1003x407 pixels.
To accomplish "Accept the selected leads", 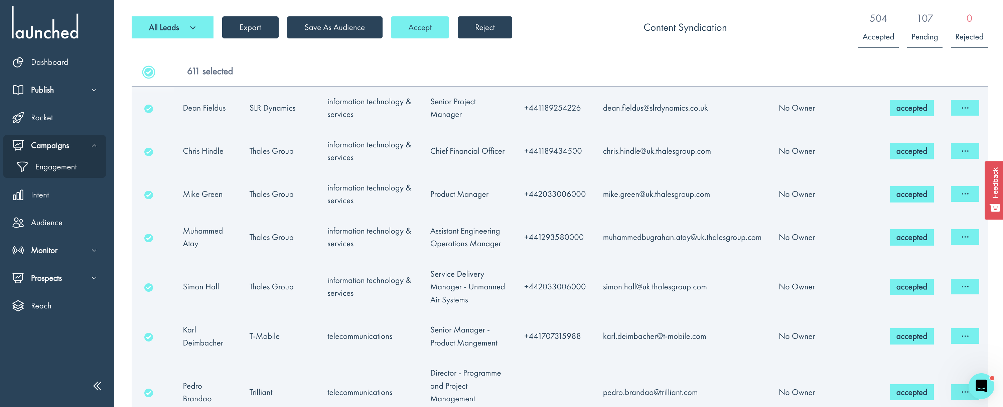I will (x=420, y=27).
